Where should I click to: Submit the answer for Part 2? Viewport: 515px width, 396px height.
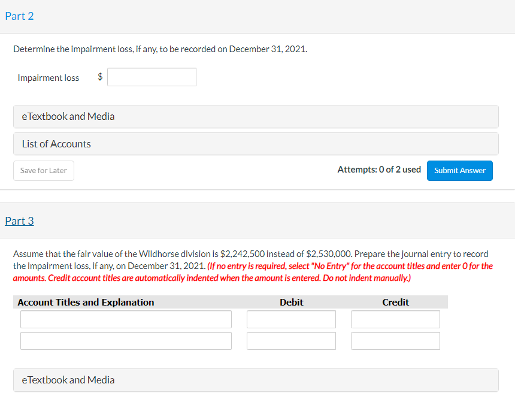[459, 171]
